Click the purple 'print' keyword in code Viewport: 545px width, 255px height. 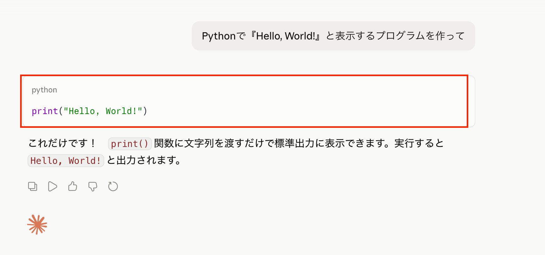[x=45, y=111]
